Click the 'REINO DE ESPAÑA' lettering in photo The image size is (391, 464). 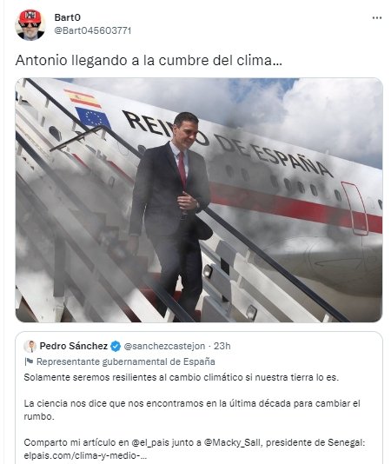(x=228, y=144)
